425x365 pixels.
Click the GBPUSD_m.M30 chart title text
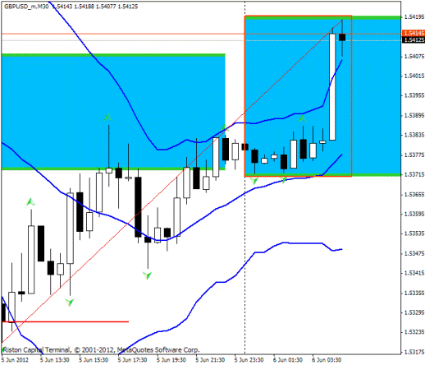(26, 7)
